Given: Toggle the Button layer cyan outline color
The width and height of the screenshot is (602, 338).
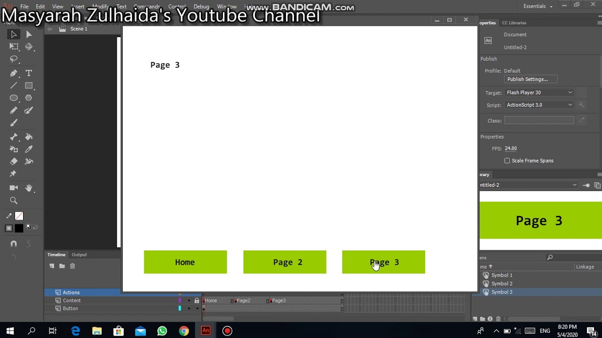Looking at the screenshot, I should (x=180, y=308).
